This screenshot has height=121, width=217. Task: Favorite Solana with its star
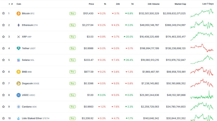click(x=4, y=60)
